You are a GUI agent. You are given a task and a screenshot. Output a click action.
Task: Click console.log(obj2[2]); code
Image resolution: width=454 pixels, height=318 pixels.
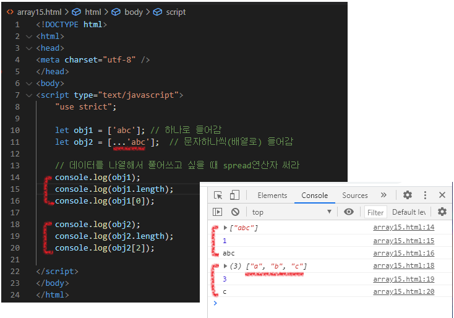coord(105,248)
